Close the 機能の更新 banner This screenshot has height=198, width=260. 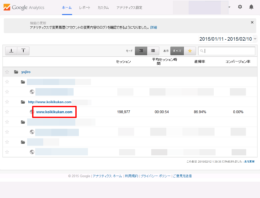(x=252, y=22)
